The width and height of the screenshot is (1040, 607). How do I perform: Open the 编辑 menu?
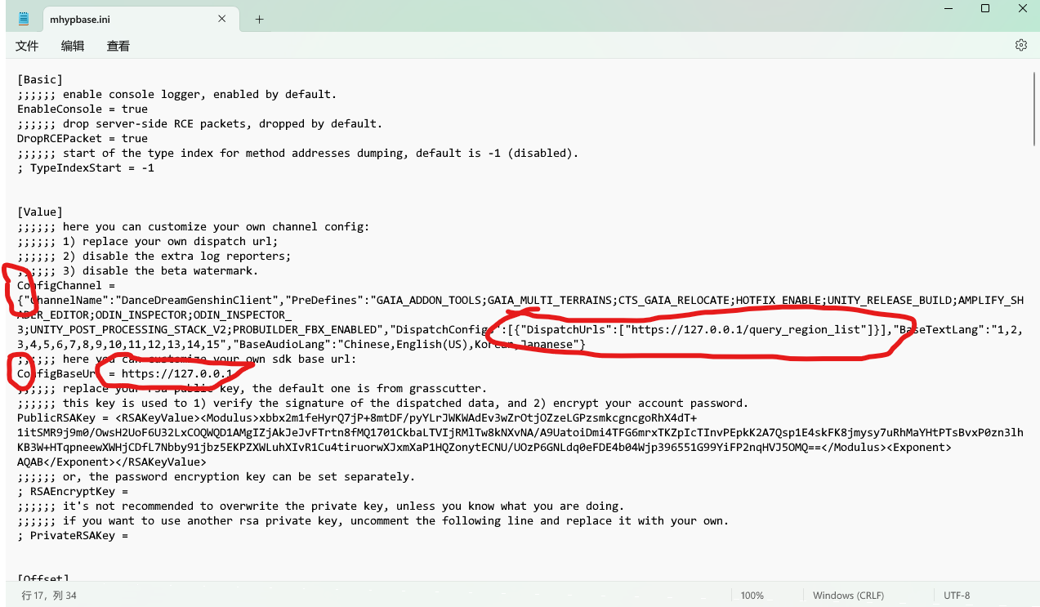(73, 47)
